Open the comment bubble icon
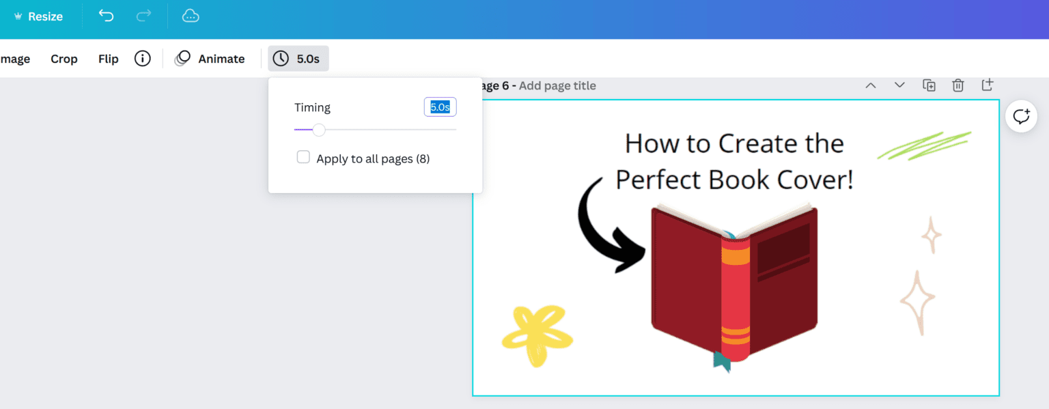The width and height of the screenshot is (1049, 409). pos(1020,116)
